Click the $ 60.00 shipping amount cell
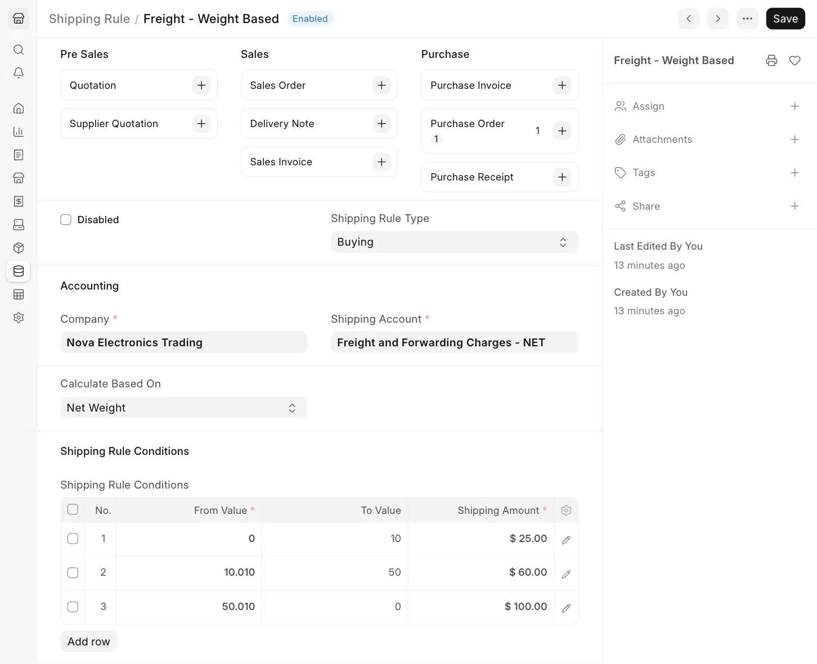The height and width of the screenshot is (664, 817). click(481, 573)
